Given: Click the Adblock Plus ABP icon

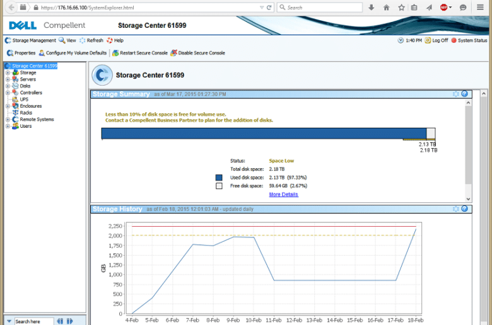Looking at the screenshot, I should (443, 8).
